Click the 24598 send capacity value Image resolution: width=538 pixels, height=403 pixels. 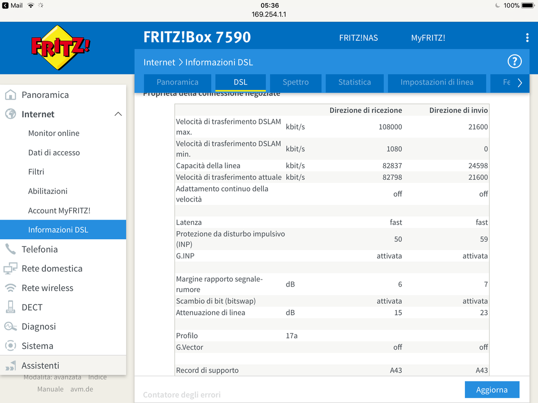pyautogui.click(x=478, y=166)
